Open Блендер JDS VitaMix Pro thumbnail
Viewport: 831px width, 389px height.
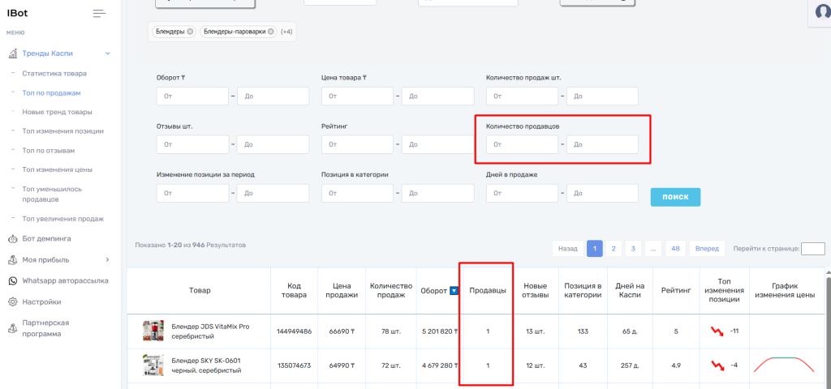(152, 331)
